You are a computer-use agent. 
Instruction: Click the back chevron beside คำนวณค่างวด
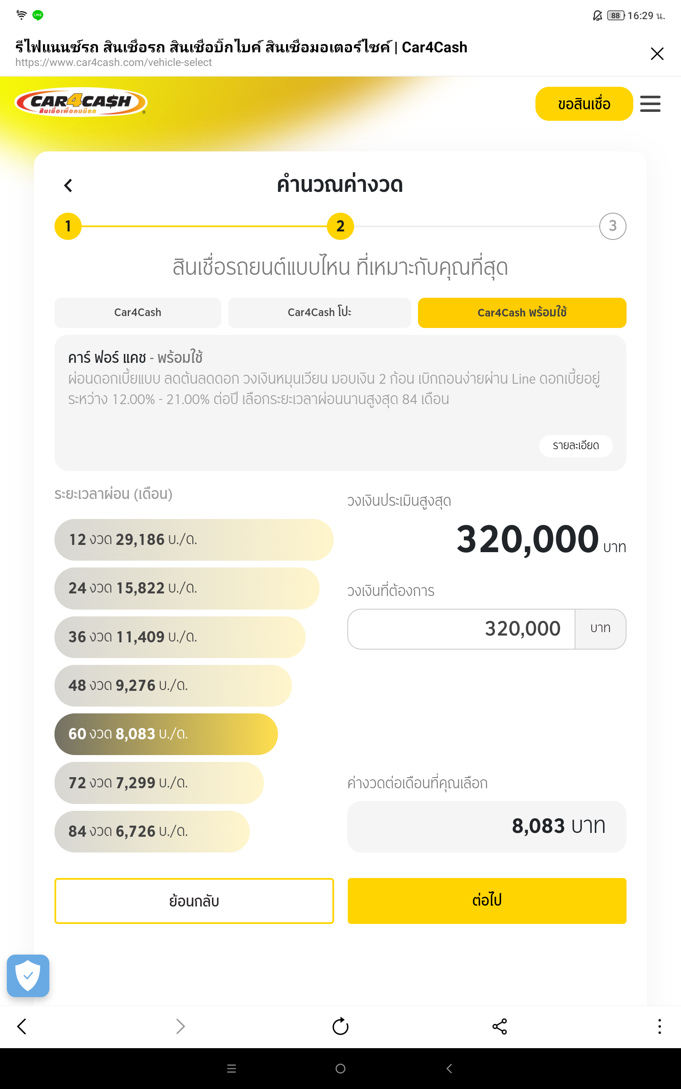tap(69, 185)
